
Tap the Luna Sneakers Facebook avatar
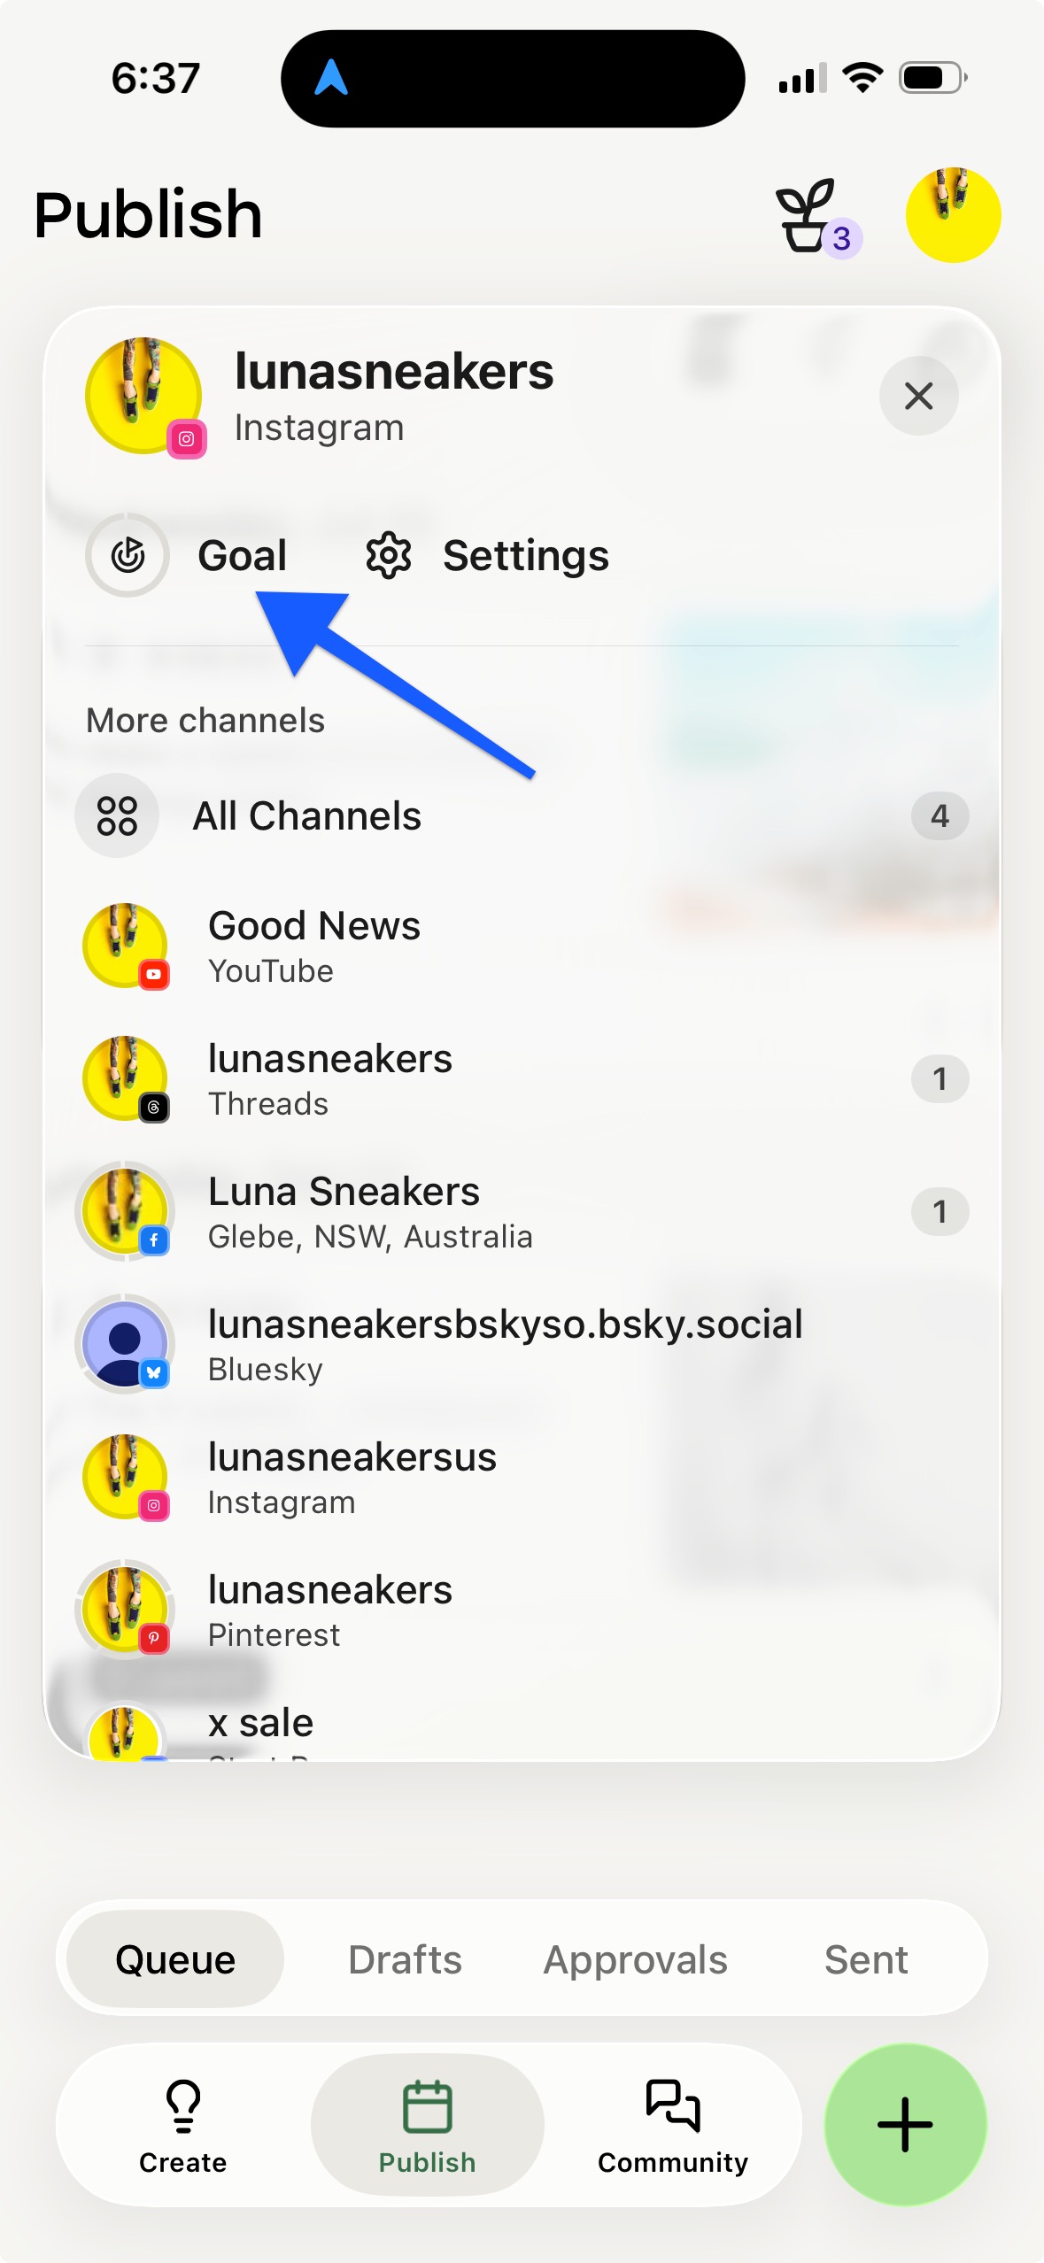tap(126, 1212)
